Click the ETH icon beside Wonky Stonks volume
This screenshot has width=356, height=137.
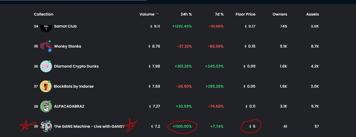(150, 47)
